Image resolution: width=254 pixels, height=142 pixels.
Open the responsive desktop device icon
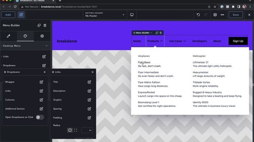132,15
